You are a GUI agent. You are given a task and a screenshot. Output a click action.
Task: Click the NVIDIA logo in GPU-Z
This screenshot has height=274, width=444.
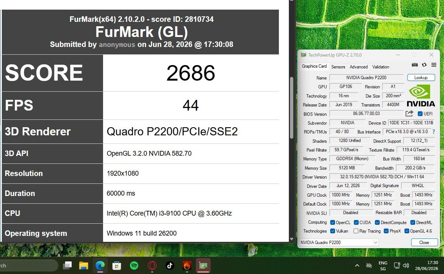click(421, 96)
